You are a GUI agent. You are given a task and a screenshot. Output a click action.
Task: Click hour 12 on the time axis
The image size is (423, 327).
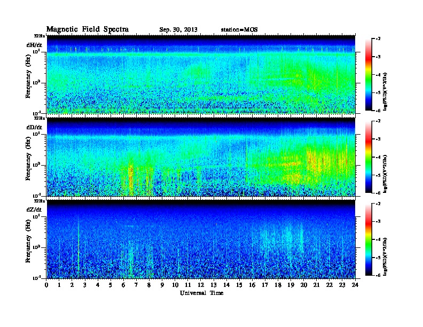click(x=201, y=285)
